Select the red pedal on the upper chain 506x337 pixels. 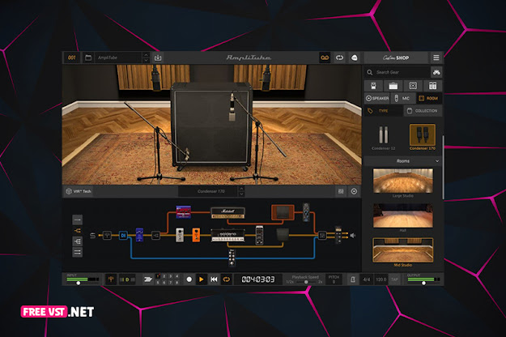tap(183, 211)
